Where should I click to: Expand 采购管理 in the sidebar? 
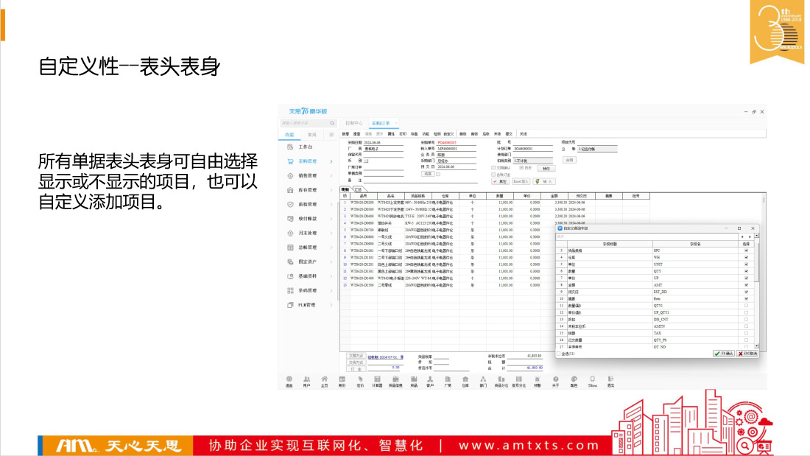coord(307,161)
